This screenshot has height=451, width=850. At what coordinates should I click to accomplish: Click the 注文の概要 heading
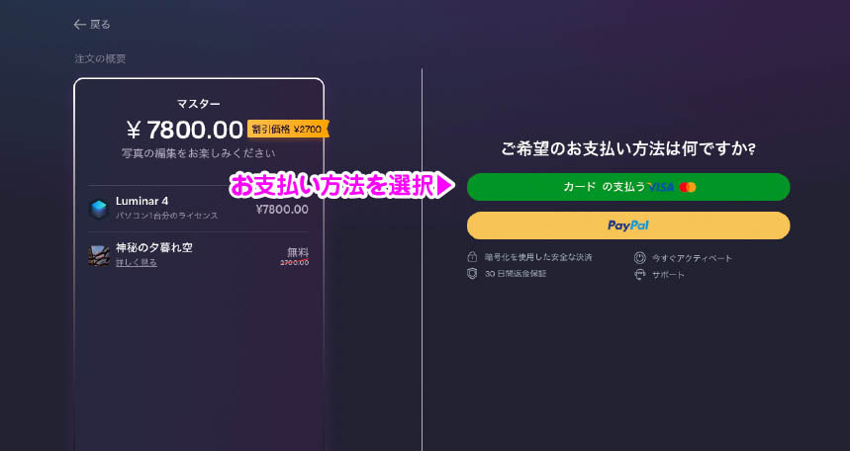point(100,58)
